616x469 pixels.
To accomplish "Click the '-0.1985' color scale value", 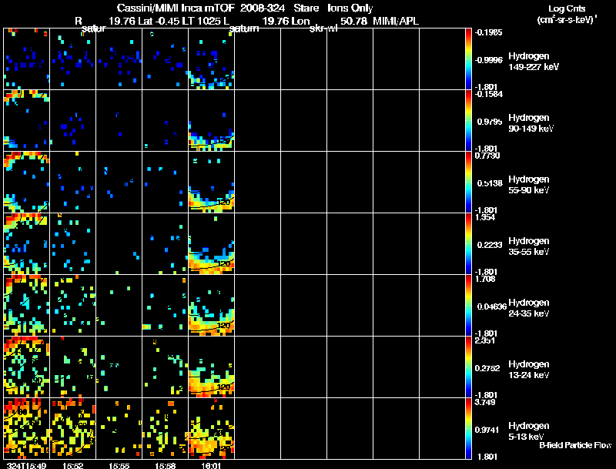I will coord(488,32).
